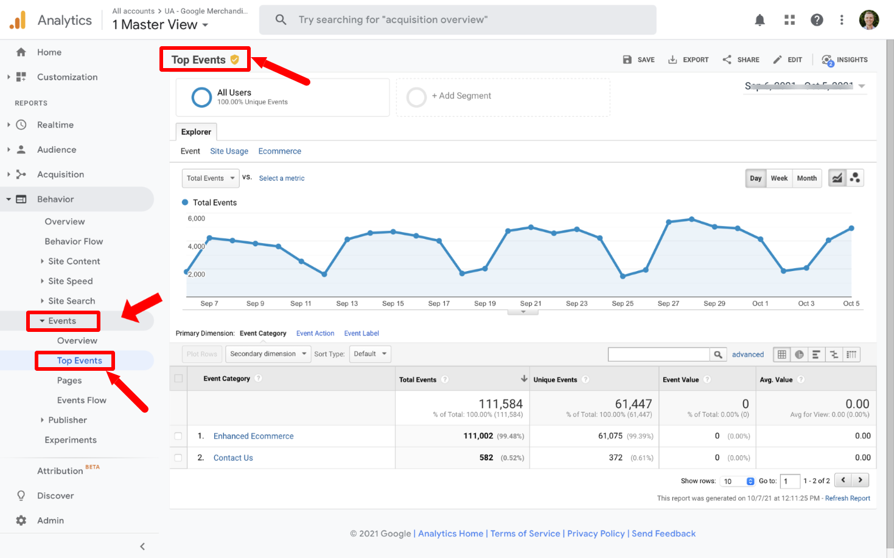Click the search magnifier icon in header
894x558 pixels.
tap(281, 20)
